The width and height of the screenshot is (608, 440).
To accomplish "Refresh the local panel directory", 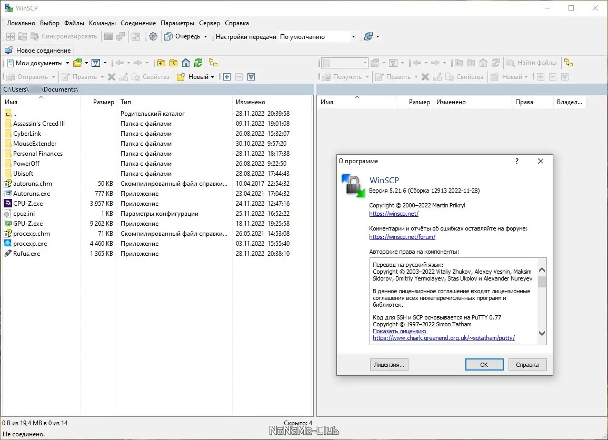I will [x=198, y=63].
